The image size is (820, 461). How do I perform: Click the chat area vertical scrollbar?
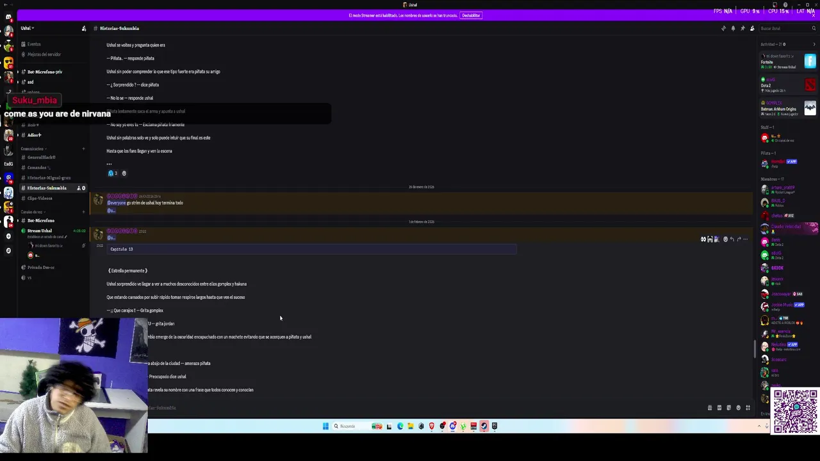pyautogui.click(x=755, y=350)
